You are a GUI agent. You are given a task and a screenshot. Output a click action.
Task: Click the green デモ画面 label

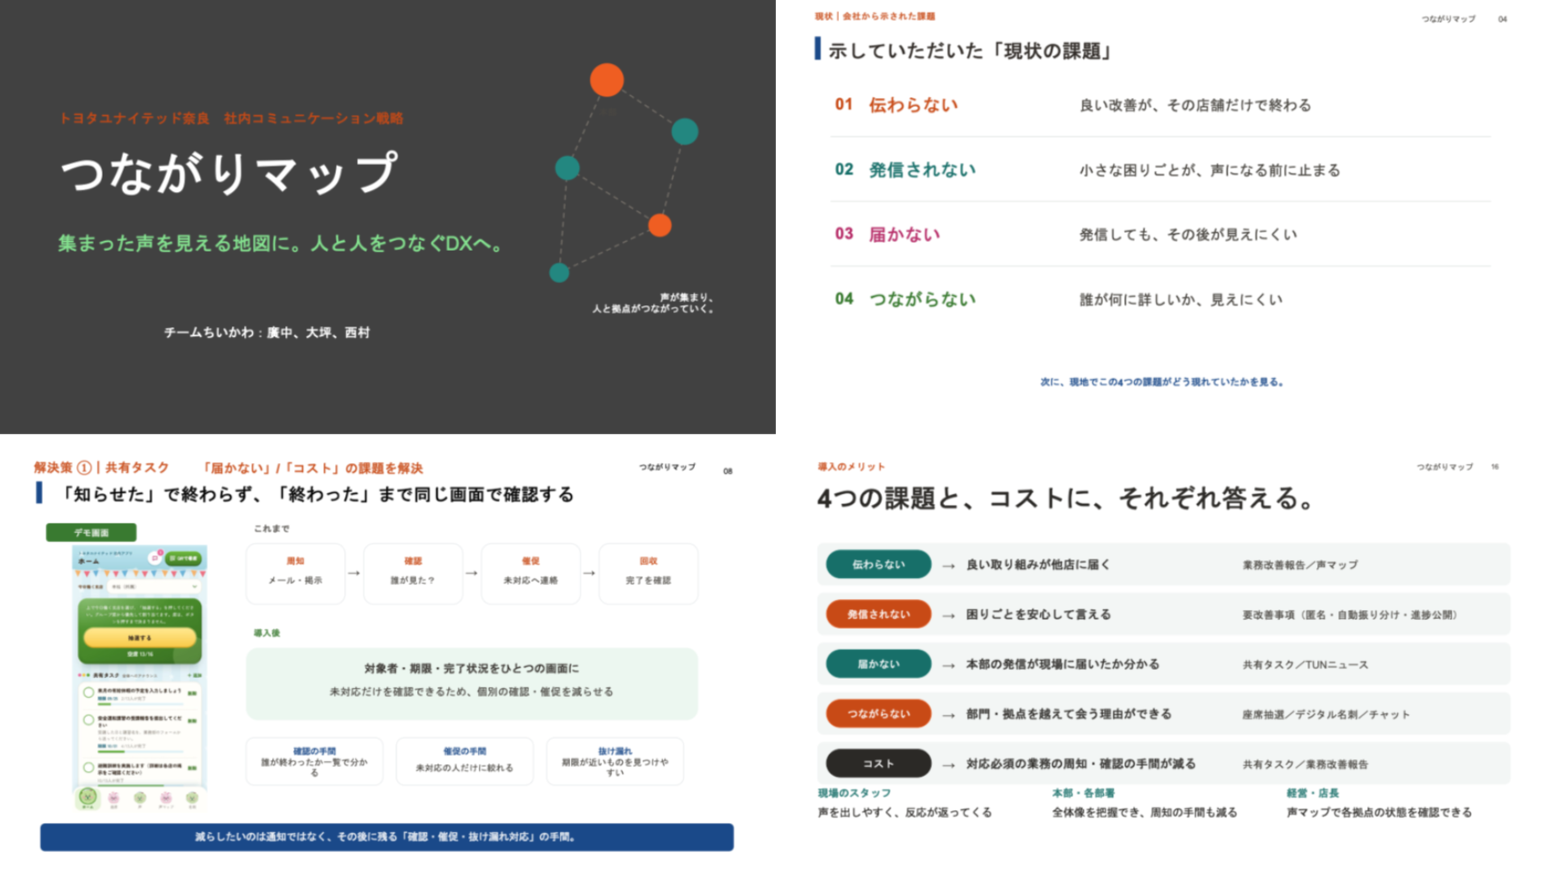click(x=91, y=532)
